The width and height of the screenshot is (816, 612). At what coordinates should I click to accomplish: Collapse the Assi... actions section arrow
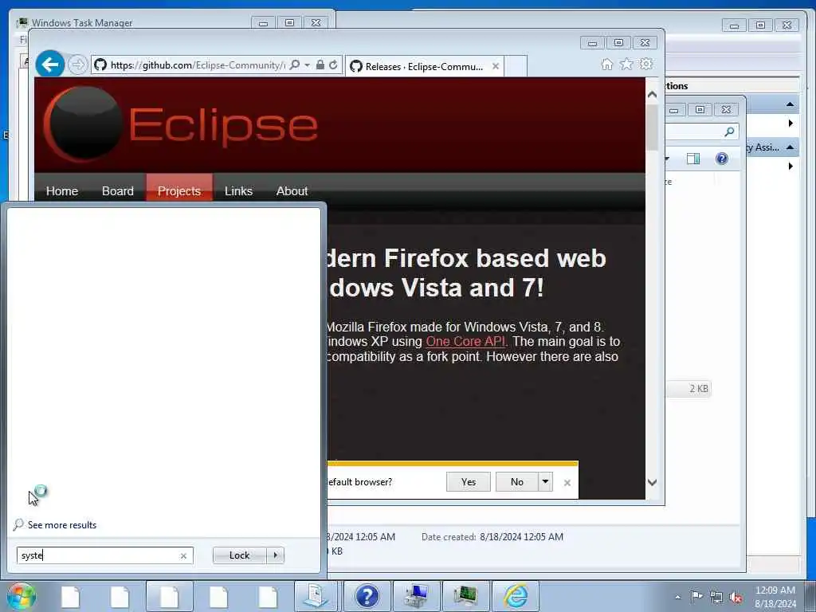coord(790,147)
